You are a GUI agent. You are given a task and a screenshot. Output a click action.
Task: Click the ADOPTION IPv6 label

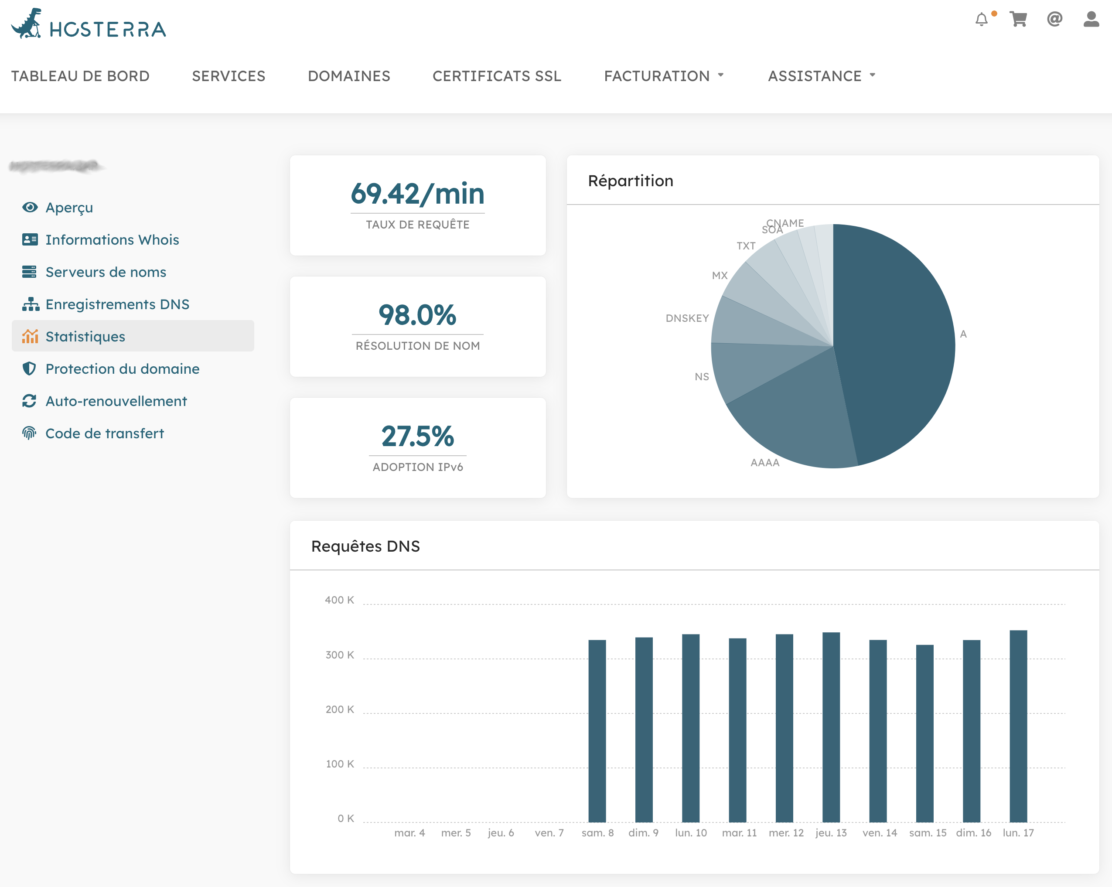(418, 467)
